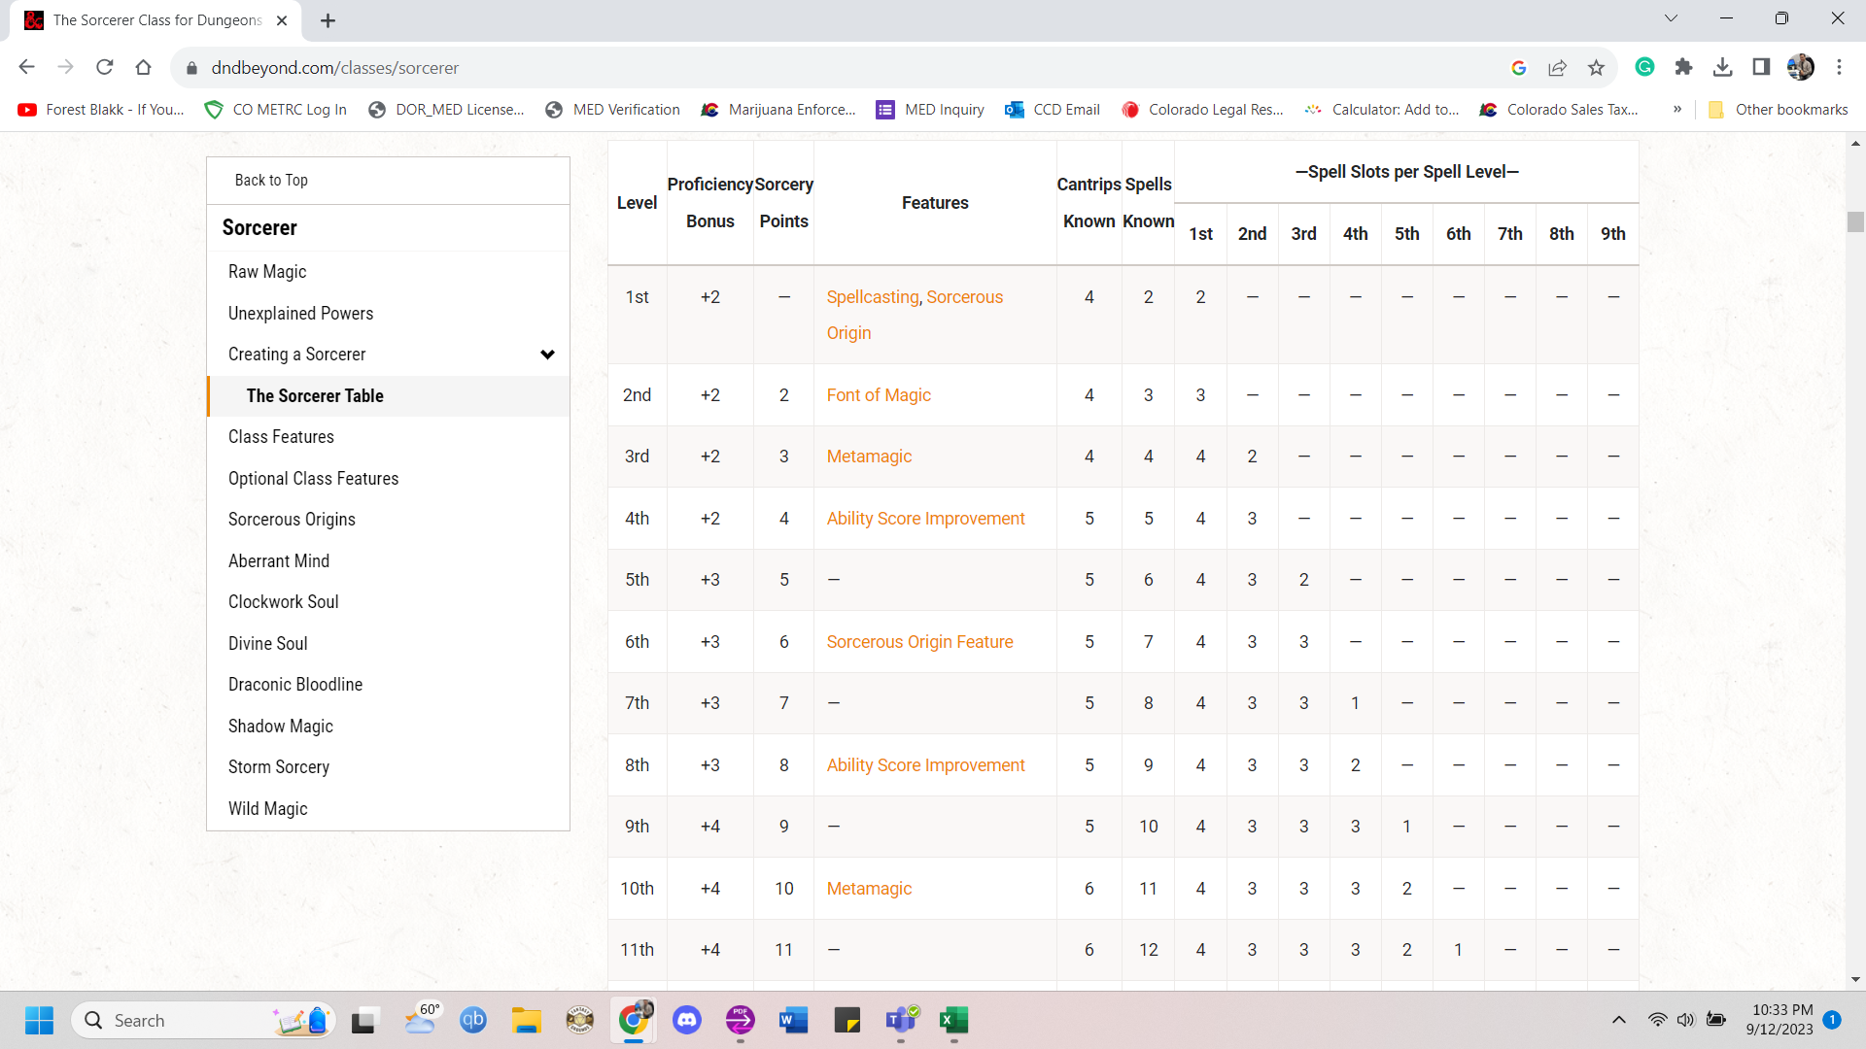Click the Font of Magic link
This screenshot has height=1049, width=1866.
coord(878,395)
